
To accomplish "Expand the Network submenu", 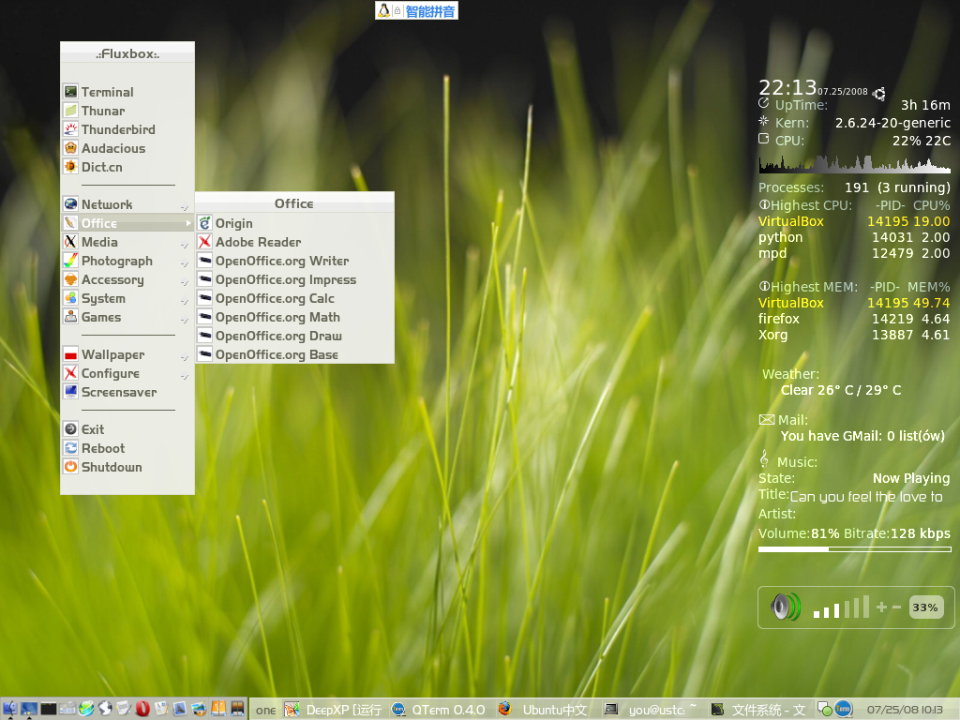I will [x=127, y=204].
